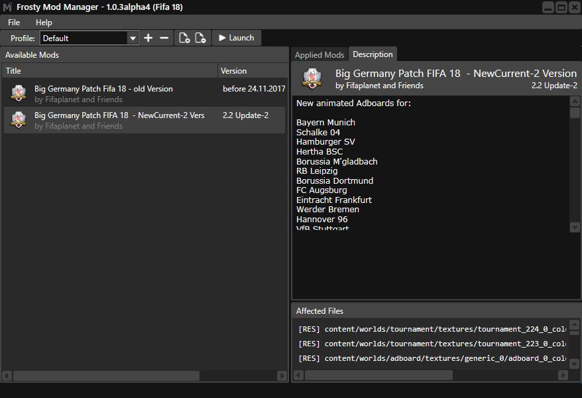Add a new profile with the plus icon
The height and width of the screenshot is (398, 582).
(148, 38)
